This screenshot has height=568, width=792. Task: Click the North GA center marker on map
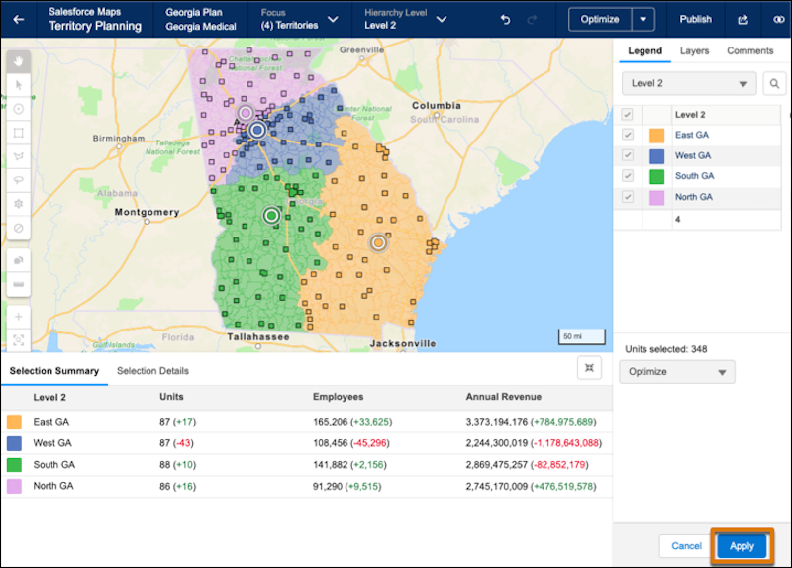click(246, 113)
